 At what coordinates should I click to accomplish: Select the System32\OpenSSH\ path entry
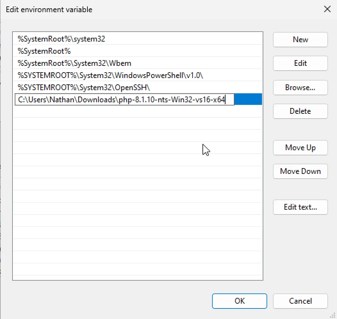(x=137, y=88)
